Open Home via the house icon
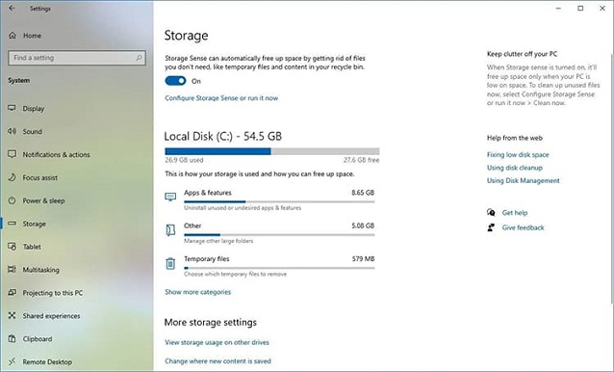Image resolution: width=614 pixels, height=372 pixels. tap(13, 36)
